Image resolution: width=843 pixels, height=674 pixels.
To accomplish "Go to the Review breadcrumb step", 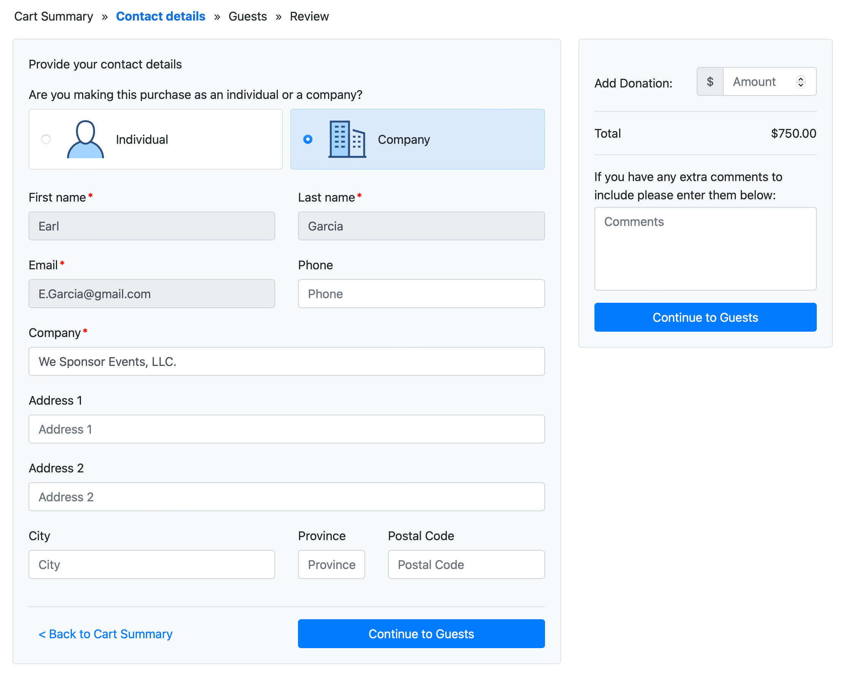I will point(309,16).
